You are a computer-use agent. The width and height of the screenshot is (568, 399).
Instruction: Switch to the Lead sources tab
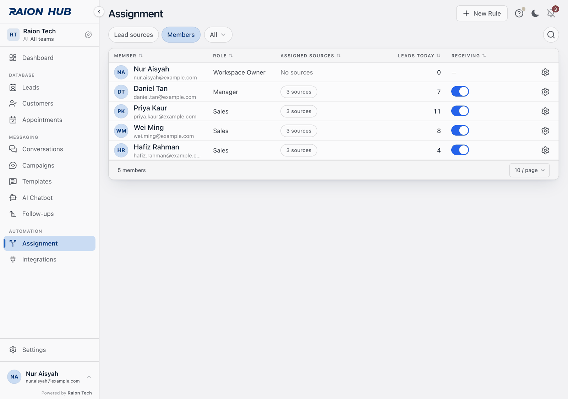133,35
